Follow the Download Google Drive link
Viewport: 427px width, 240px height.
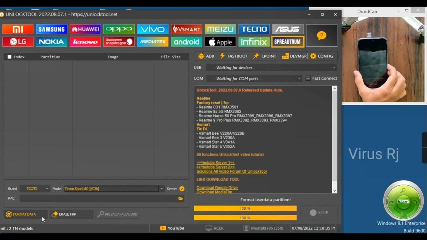click(x=217, y=188)
